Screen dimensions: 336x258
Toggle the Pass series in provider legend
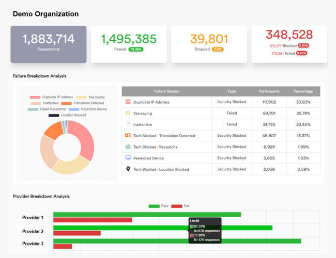click(159, 206)
